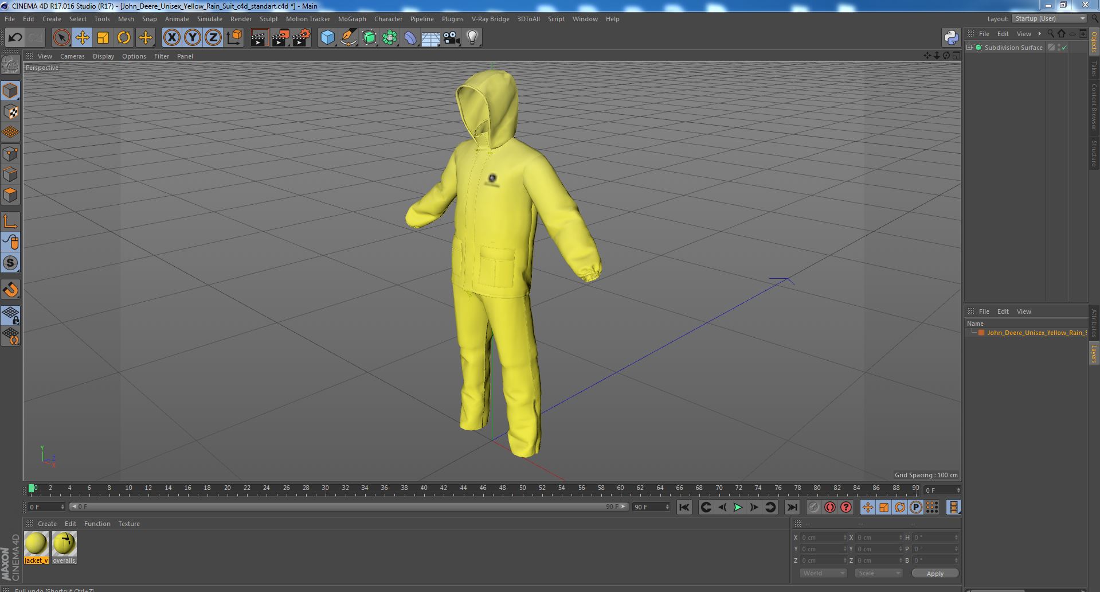Click the end frame field 90 F
Screen dimensions: 1100x592
tap(651, 507)
